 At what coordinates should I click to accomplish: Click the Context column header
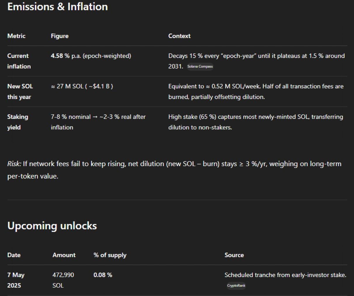(179, 36)
